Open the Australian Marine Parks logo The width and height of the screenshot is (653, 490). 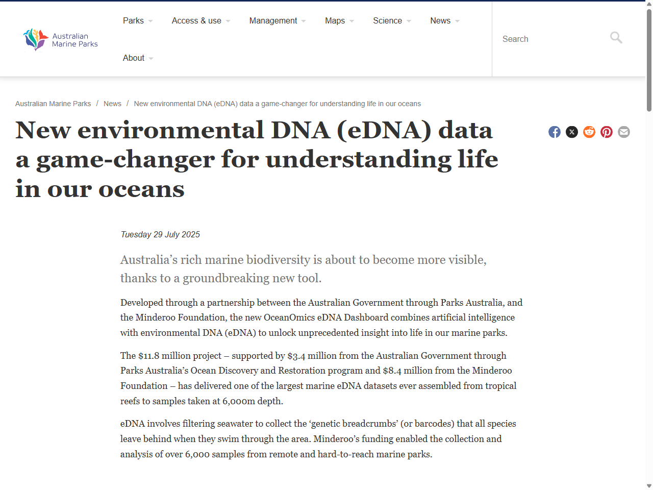(60, 39)
